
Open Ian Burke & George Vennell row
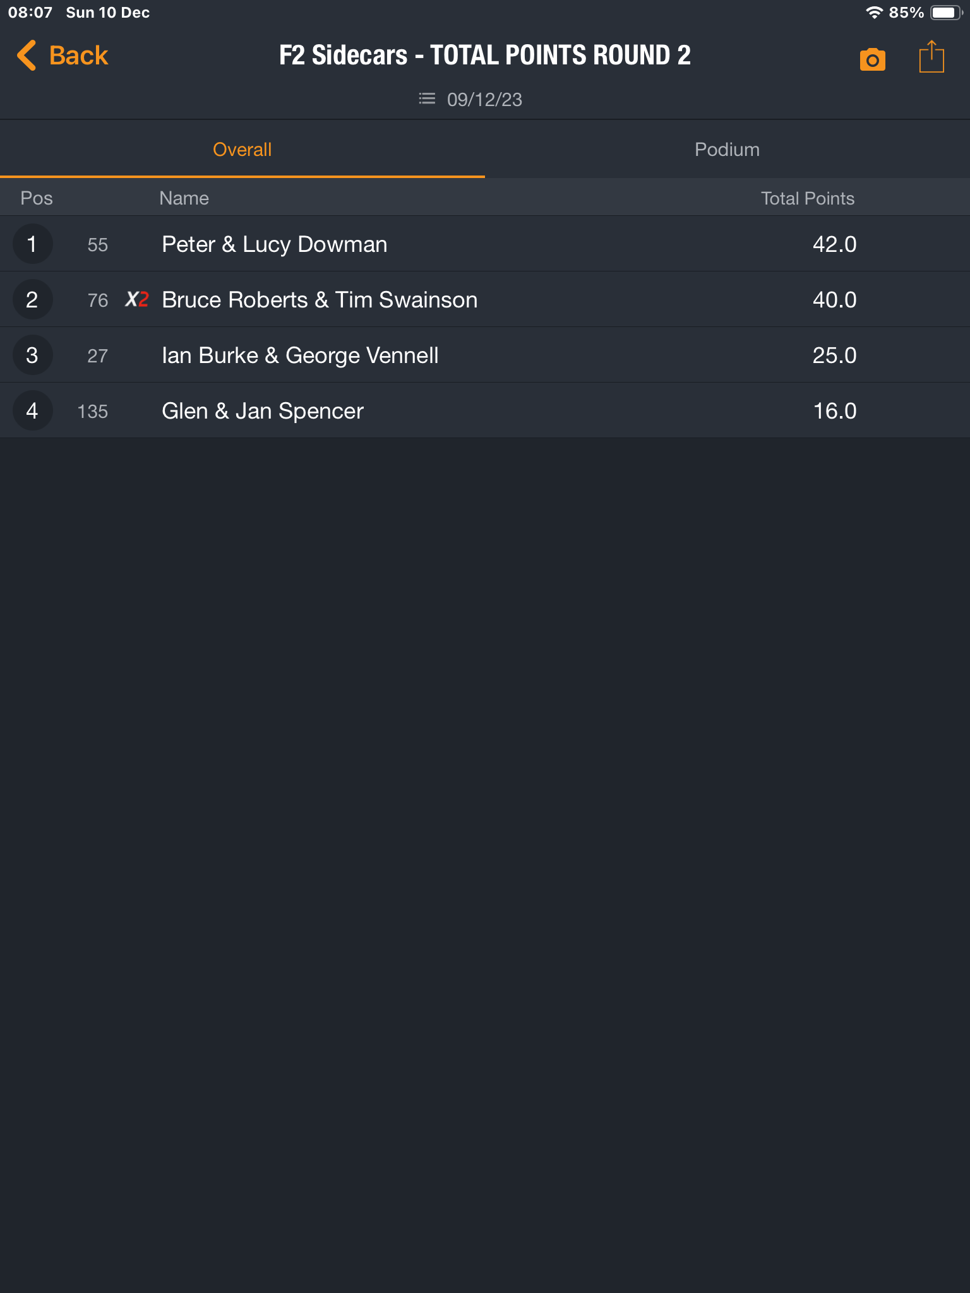(485, 355)
